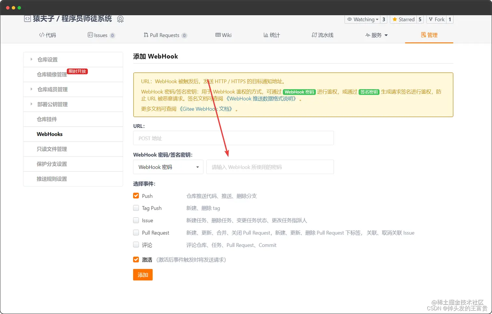Image resolution: width=492 pixels, height=314 pixels.
Task: Click the watchers count 3
Action: (x=384, y=20)
